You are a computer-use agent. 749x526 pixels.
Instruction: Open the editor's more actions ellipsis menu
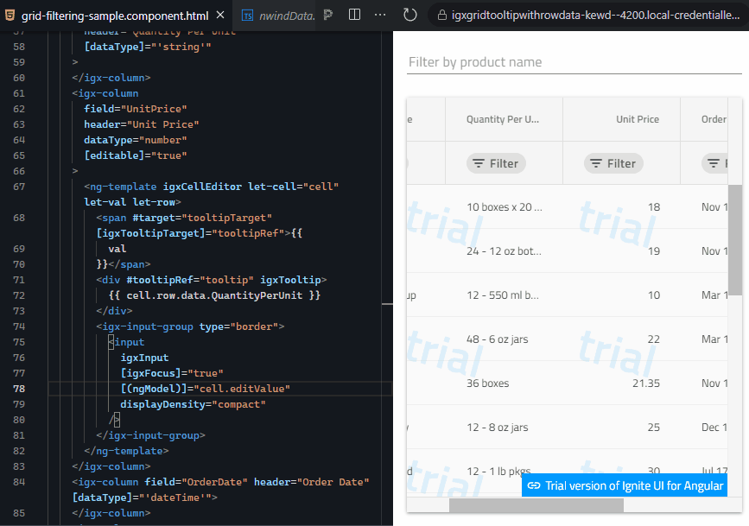point(380,15)
